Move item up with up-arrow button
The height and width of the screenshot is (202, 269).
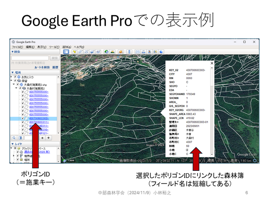(x=42, y=138)
